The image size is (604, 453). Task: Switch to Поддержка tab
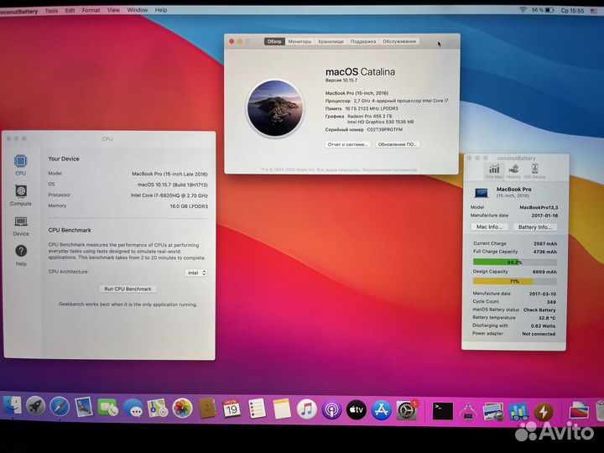tap(363, 41)
